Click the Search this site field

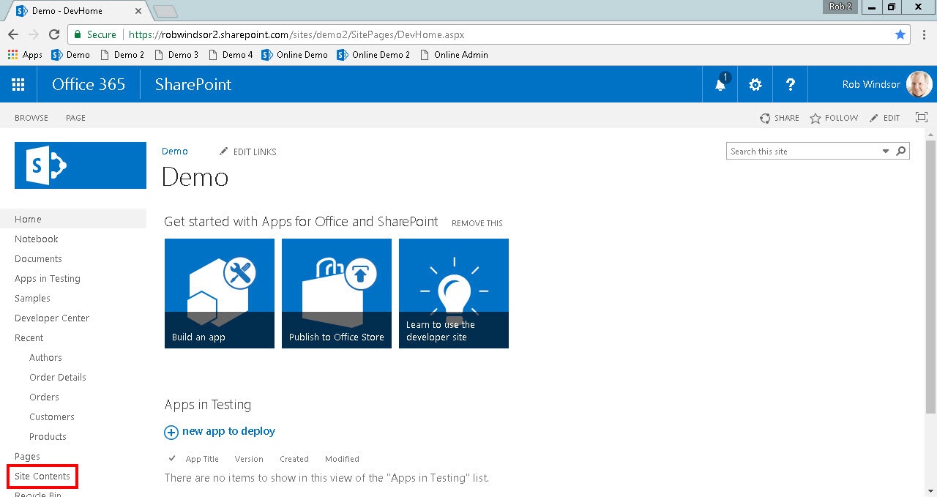pyautogui.click(x=804, y=152)
